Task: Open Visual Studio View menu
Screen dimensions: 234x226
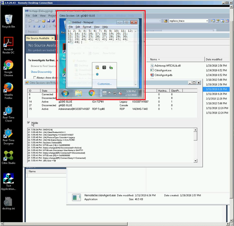Action: (43, 15)
